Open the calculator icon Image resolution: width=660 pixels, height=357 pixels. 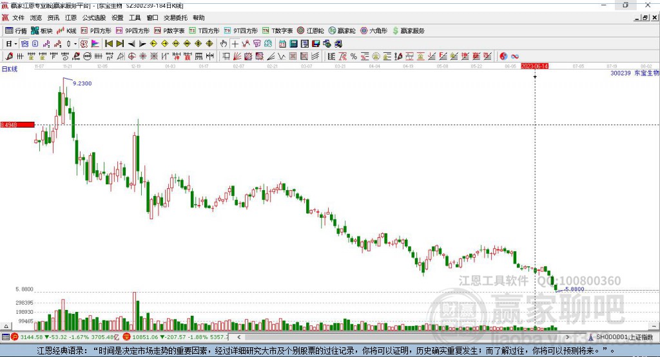click(x=293, y=44)
